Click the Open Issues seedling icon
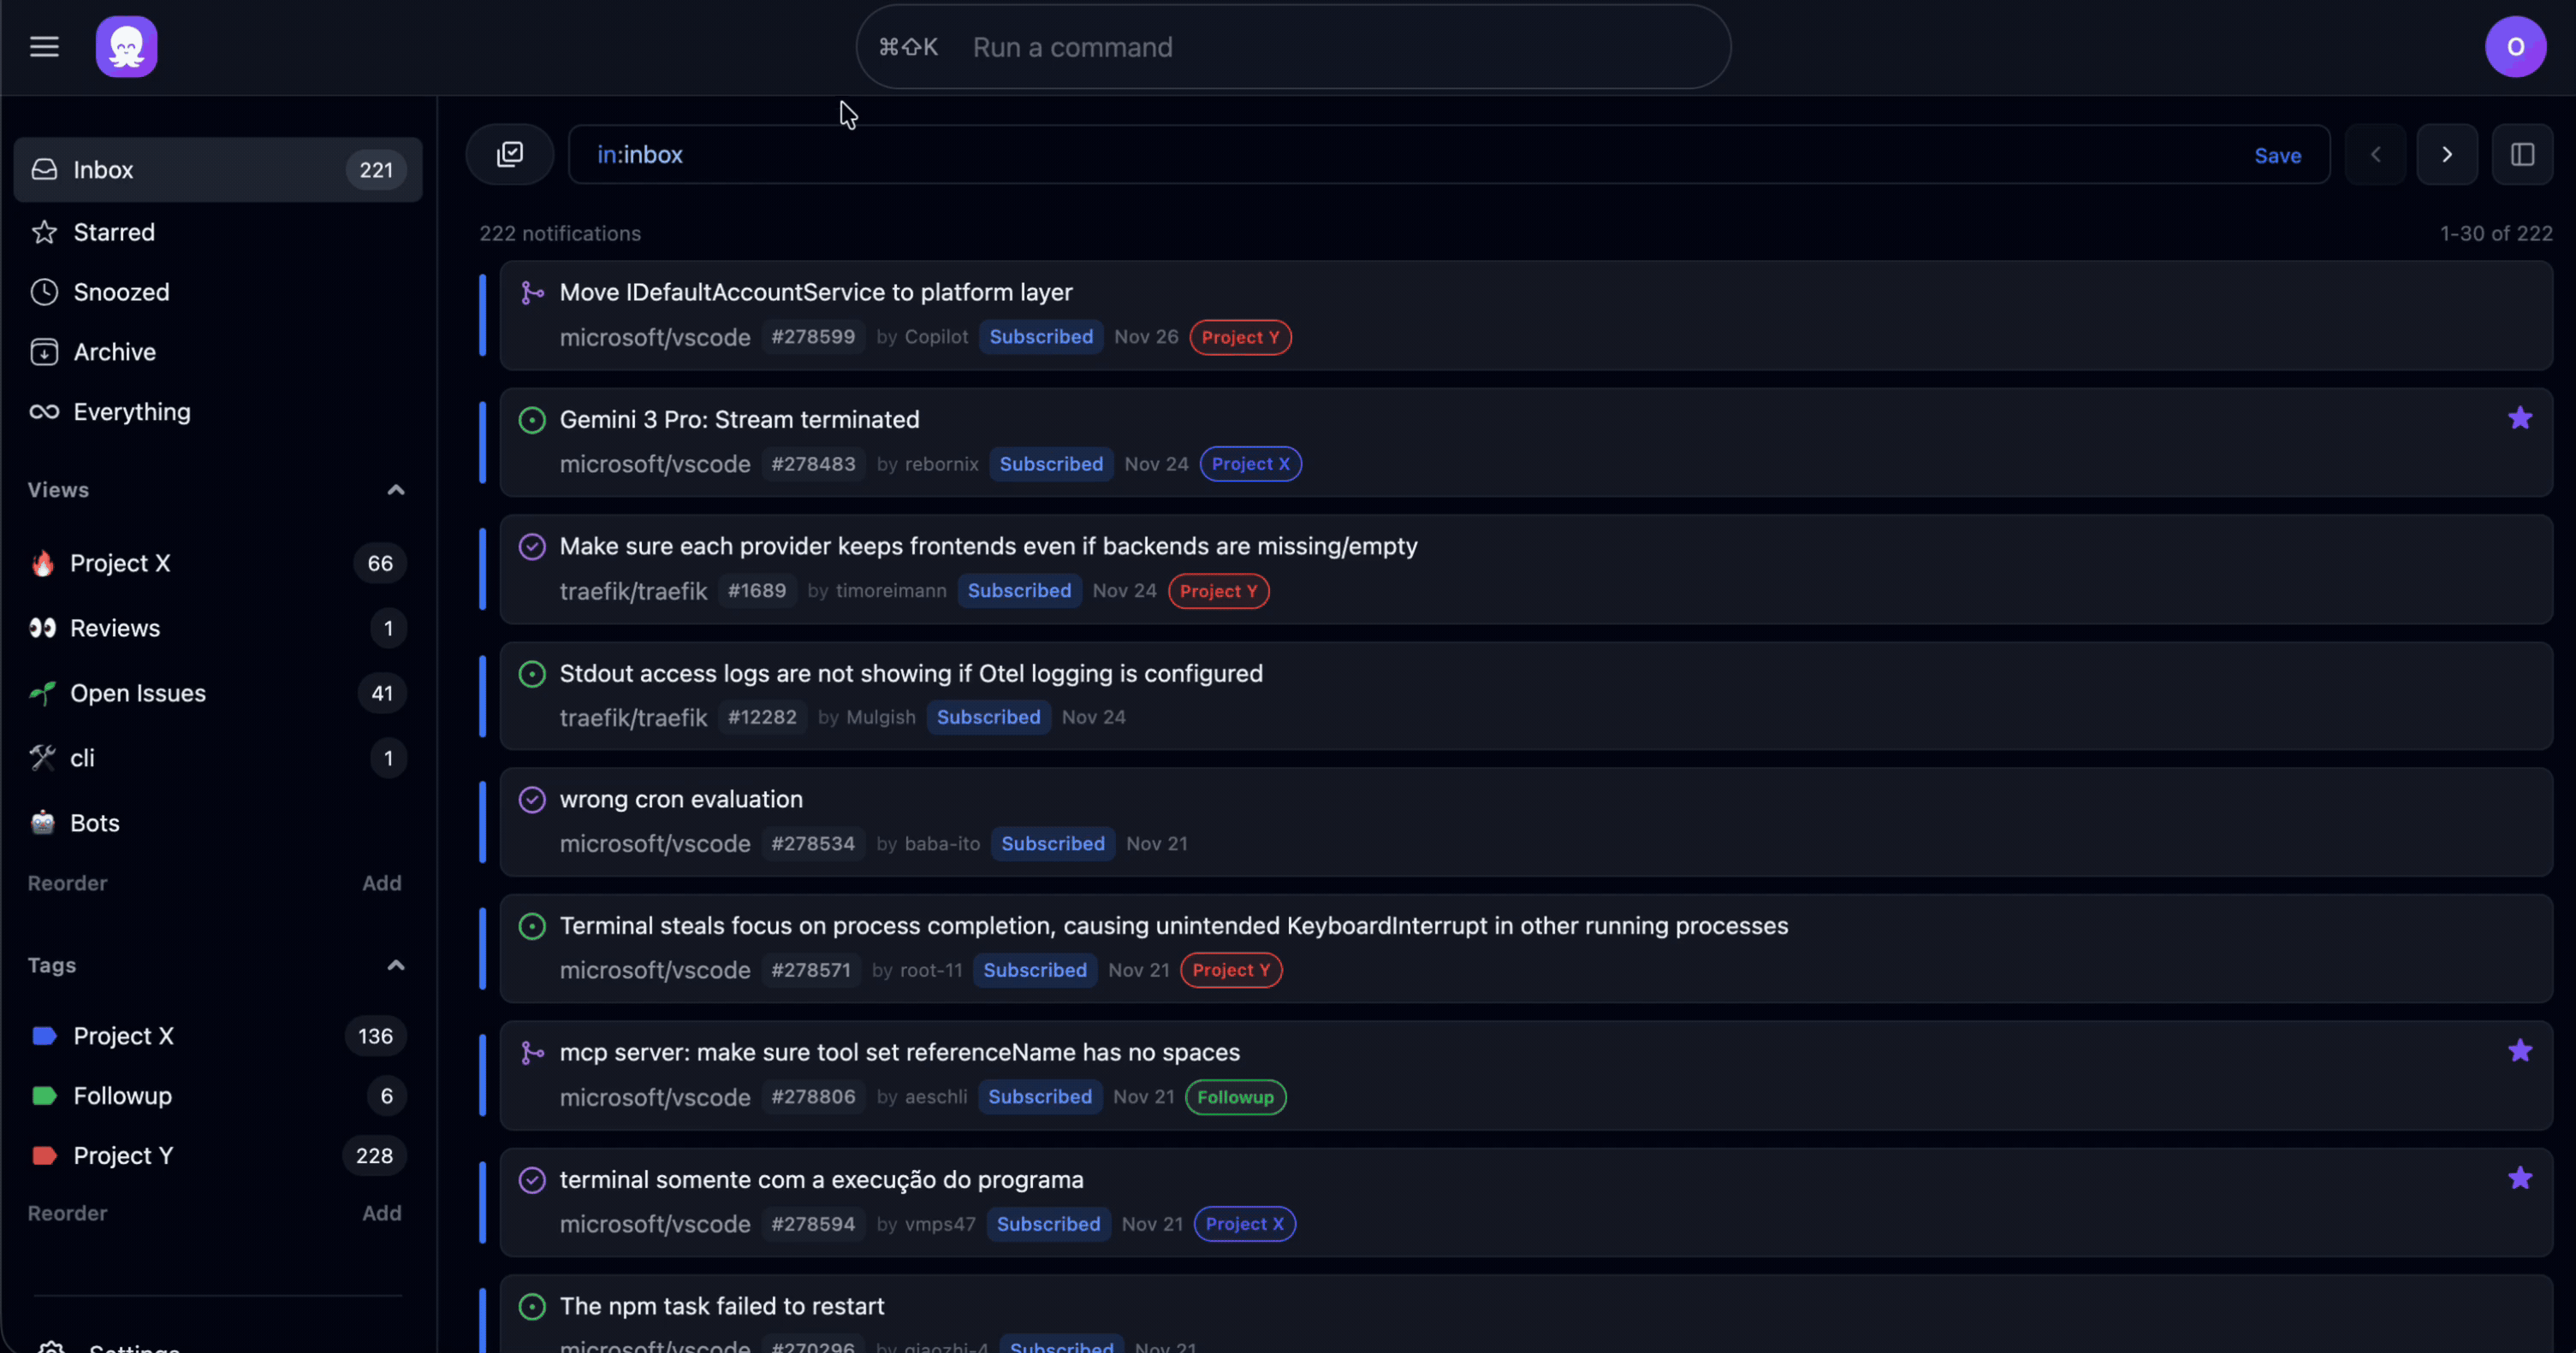Screen dimensions: 2576x1353 coord(43,693)
